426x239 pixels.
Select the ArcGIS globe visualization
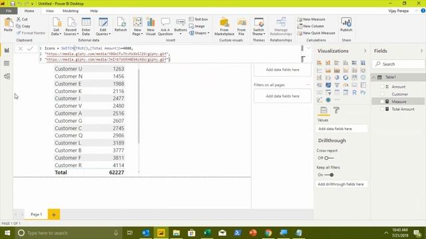pos(328,100)
